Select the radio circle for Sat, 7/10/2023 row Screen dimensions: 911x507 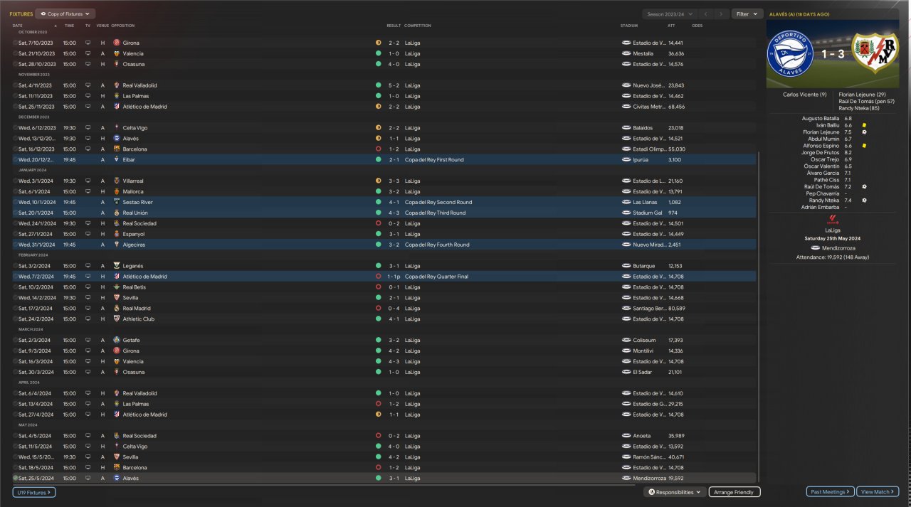(x=15, y=43)
